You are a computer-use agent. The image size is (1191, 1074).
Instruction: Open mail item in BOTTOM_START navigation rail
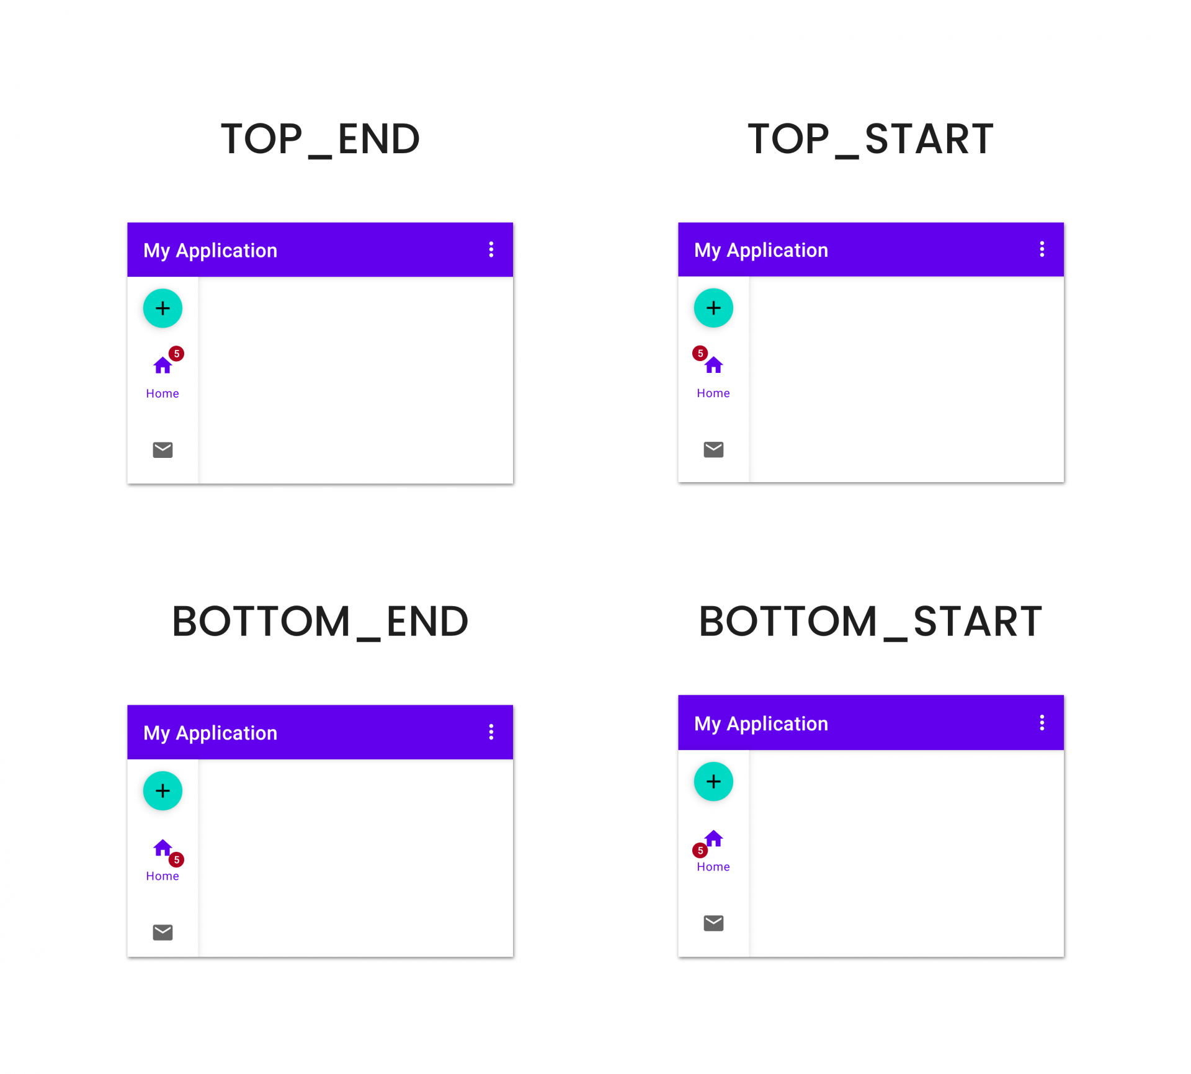713,923
